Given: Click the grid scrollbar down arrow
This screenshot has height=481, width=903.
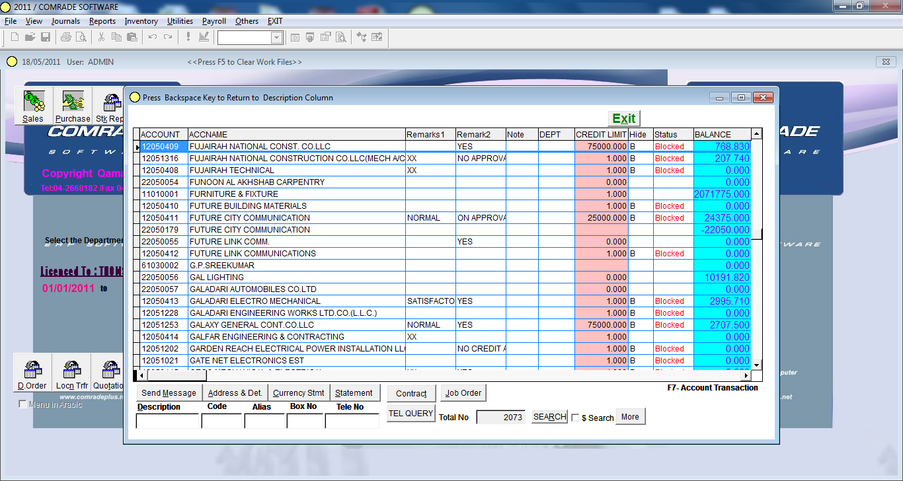Looking at the screenshot, I should pos(757,364).
